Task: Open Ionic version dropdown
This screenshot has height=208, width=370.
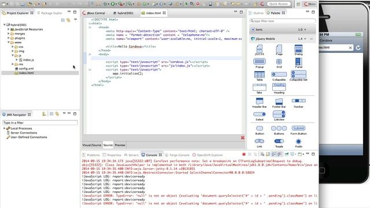Action: pos(305,29)
